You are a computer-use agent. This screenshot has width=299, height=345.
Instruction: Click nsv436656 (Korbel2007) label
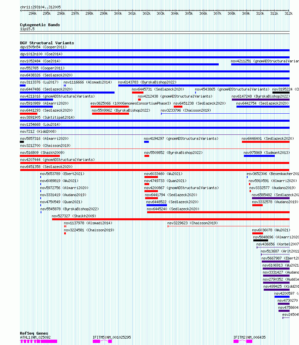[277, 244]
